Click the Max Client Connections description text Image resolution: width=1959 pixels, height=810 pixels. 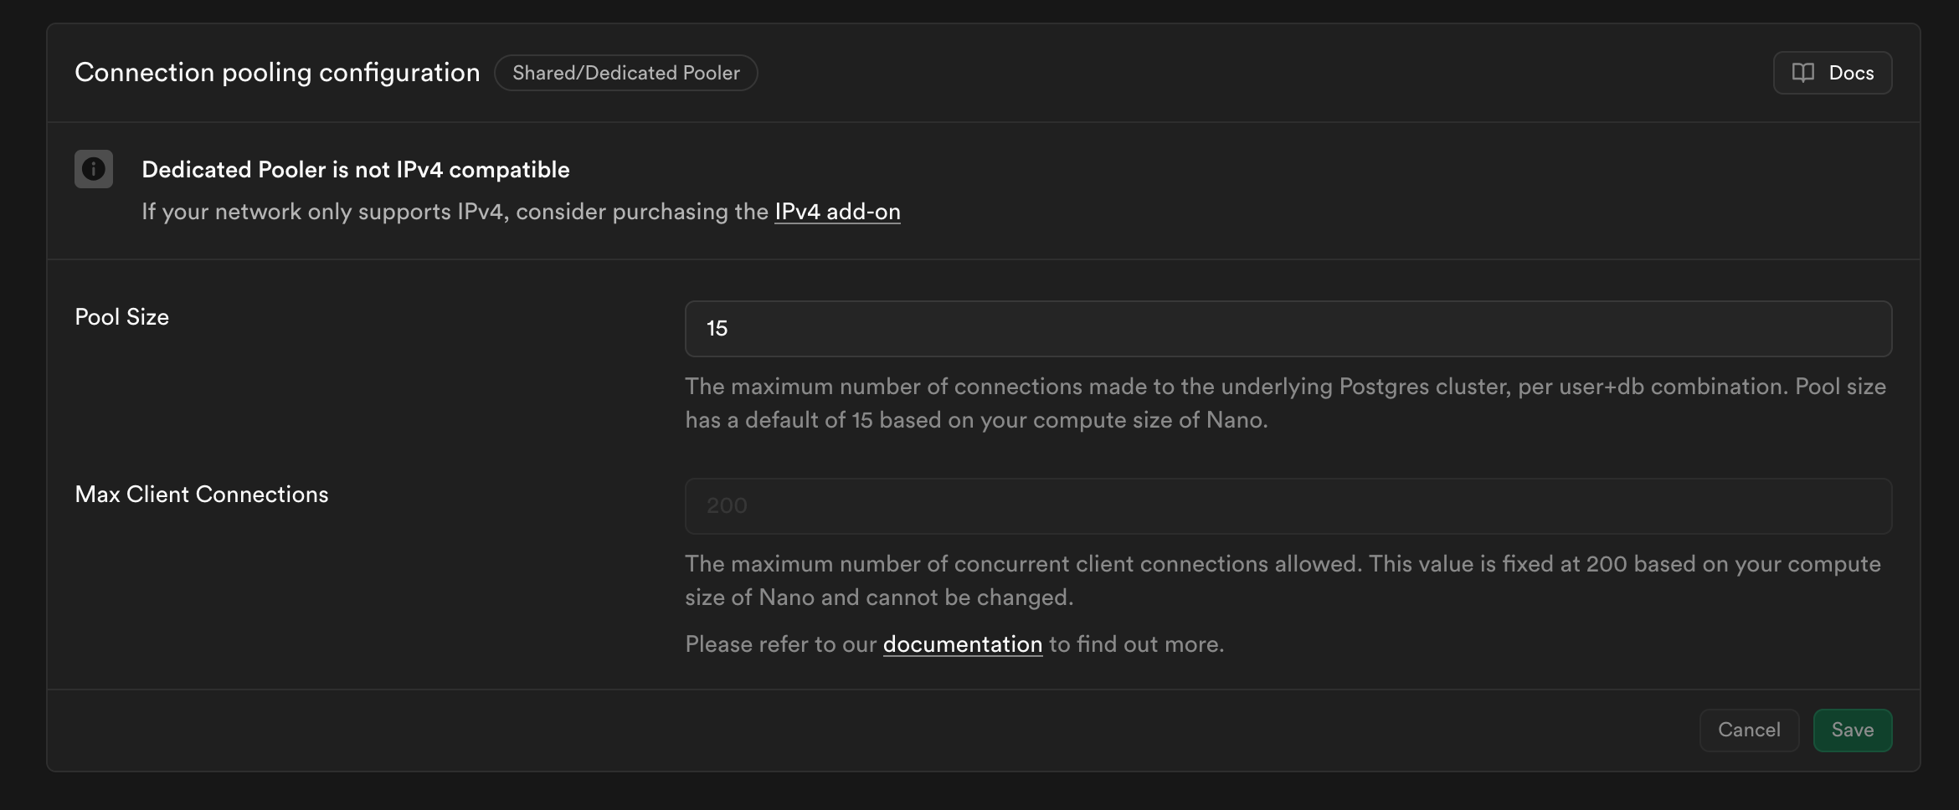(1283, 581)
